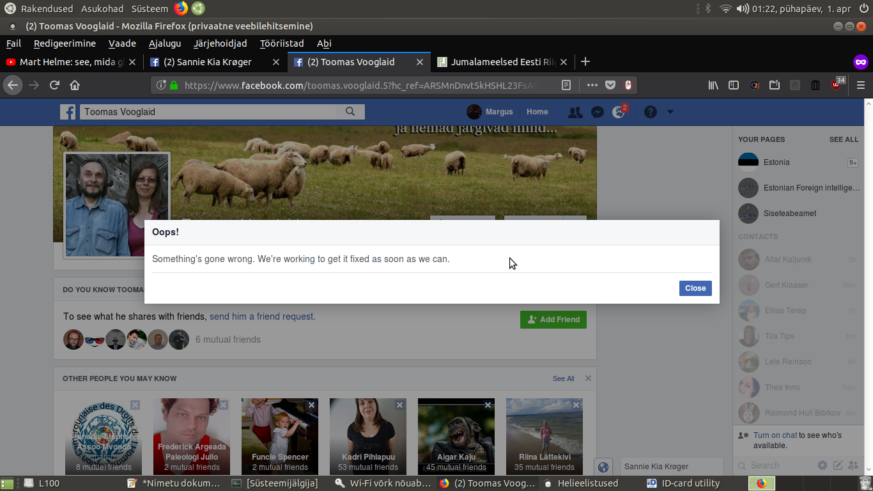
Task: Open the Vaade menu
Action: point(122,43)
